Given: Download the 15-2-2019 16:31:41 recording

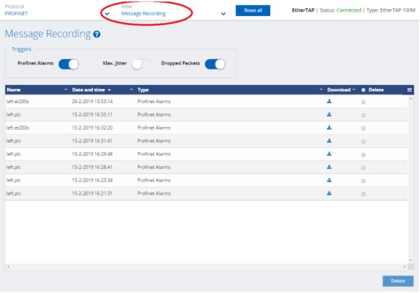Looking at the screenshot, I should point(329,141).
